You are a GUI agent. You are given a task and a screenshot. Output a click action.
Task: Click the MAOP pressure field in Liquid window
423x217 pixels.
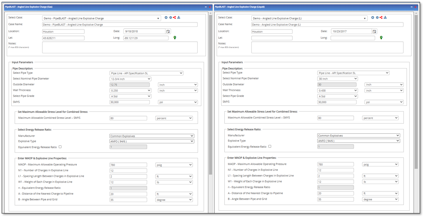tap(335, 164)
